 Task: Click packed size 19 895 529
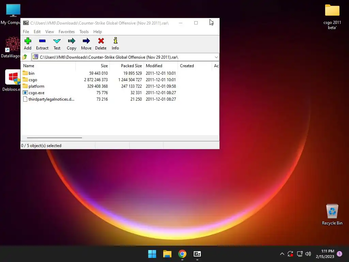(133, 73)
